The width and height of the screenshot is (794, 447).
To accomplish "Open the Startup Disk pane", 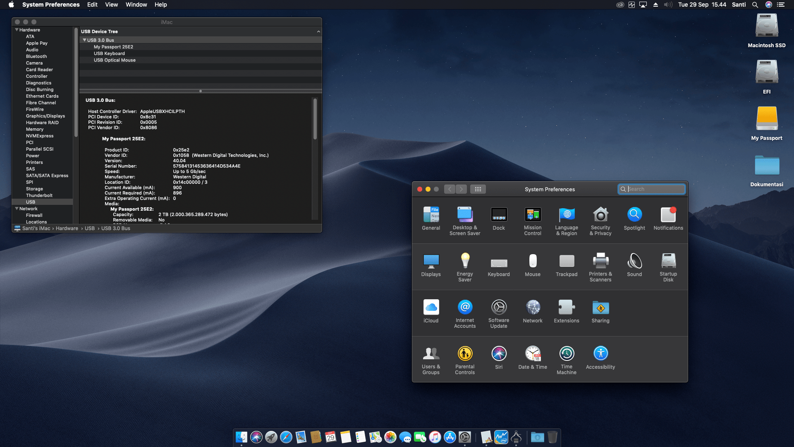I will 668,263.
